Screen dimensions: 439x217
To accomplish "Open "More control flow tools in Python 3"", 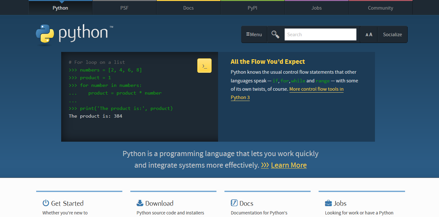I will (x=316, y=89).
